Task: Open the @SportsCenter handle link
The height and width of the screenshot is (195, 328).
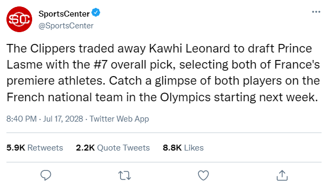Action: tap(66, 26)
